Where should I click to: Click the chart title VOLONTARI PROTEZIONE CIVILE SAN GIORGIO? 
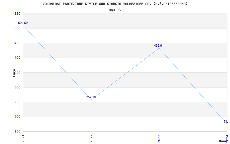[115, 4]
